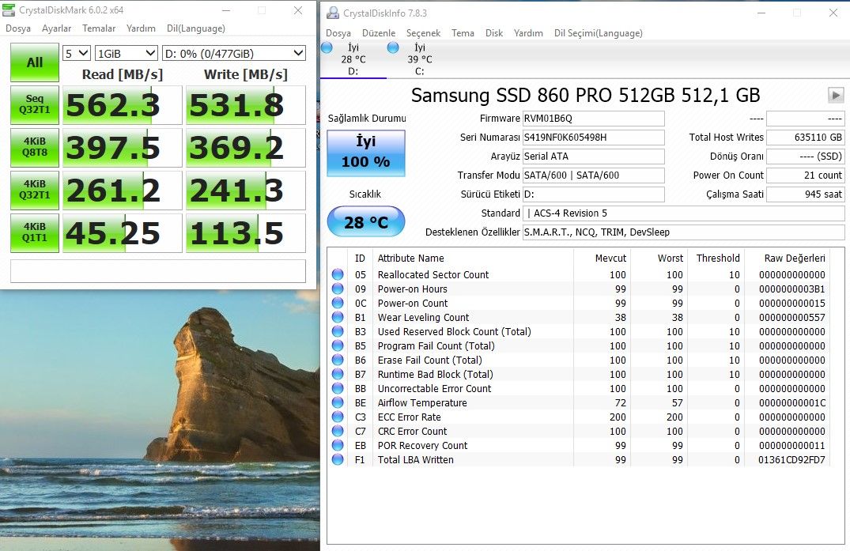Click the 28 °C temperature indicator
This screenshot has width=850, height=551.
click(x=365, y=221)
